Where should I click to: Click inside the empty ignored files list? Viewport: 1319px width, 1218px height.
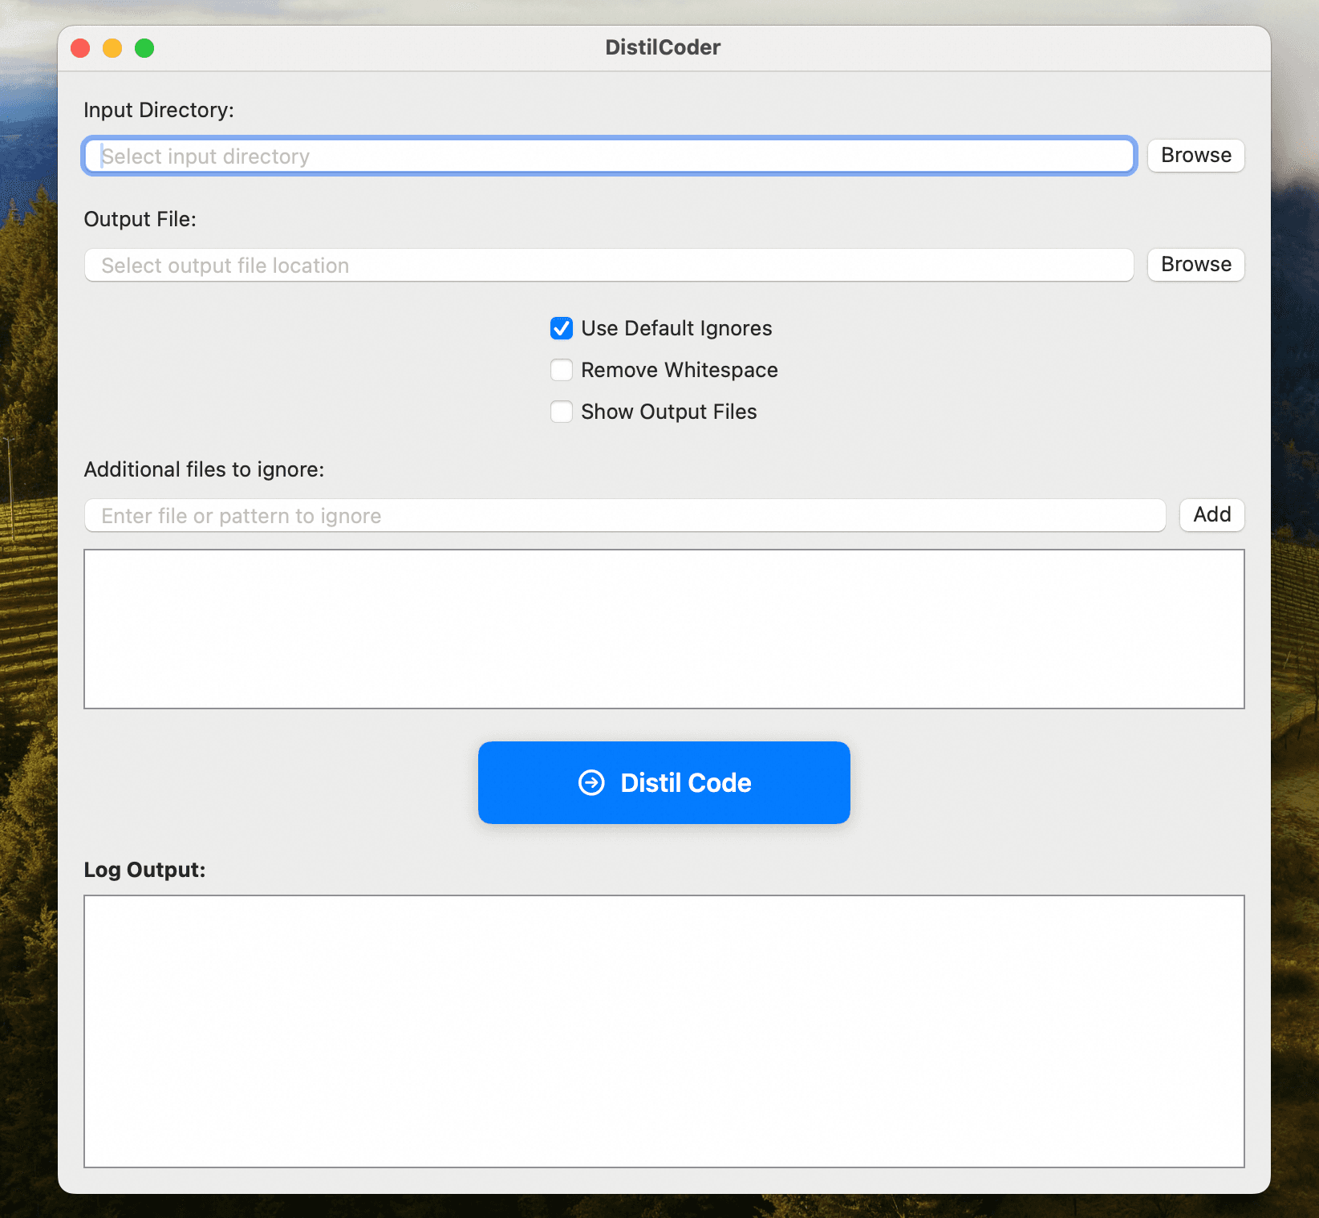(x=664, y=629)
